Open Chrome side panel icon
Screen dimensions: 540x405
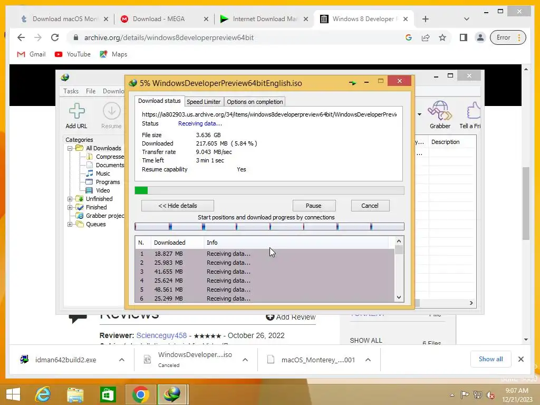463,37
